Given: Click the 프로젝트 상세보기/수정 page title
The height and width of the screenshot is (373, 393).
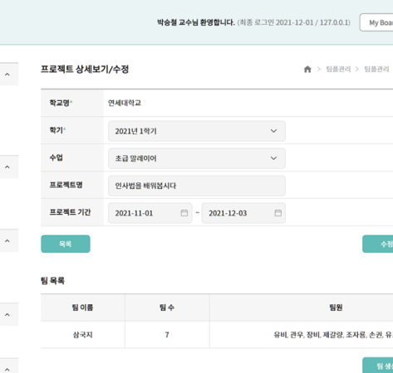Looking at the screenshot, I should pos(85,69).
